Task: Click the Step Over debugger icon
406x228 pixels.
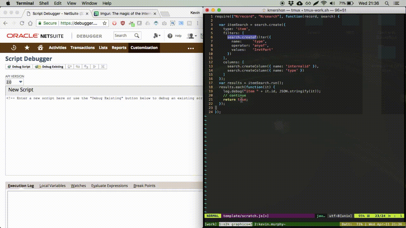Action: [70, 66]
